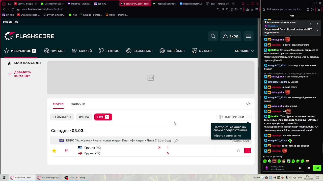Expand the Настройки settings dropdown
323x181 pixels.
(234, 117)
